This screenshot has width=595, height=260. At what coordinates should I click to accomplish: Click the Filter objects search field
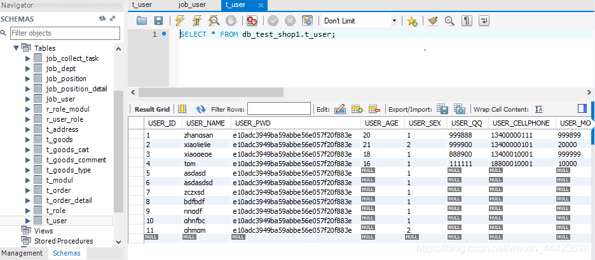(65, 33)
